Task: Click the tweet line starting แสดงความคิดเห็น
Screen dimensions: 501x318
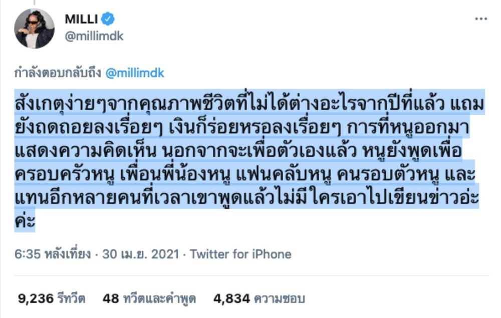Action: [x=238, y=149]
